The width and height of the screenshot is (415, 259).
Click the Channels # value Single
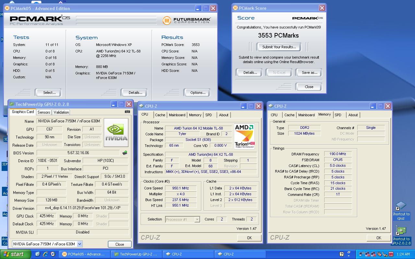click(x=371, y=128)
